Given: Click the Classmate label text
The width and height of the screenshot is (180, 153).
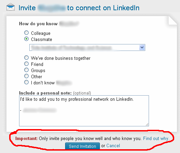Looking at the screenshot, I should click(x=42, y=40).
